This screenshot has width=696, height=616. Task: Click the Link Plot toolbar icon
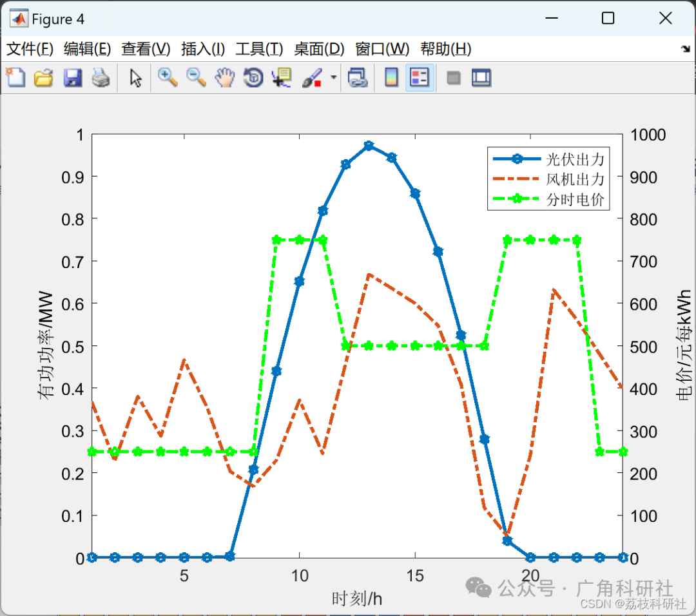point(358,78)
